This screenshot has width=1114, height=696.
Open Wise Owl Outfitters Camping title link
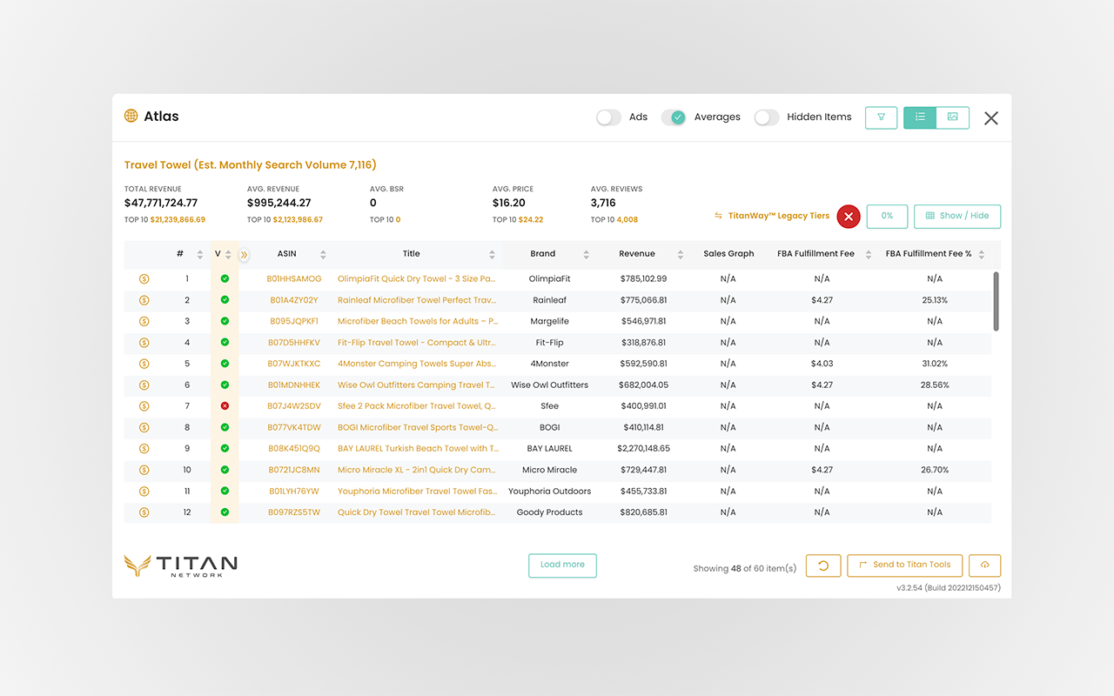pyautogui.click(x=417, y=385)
